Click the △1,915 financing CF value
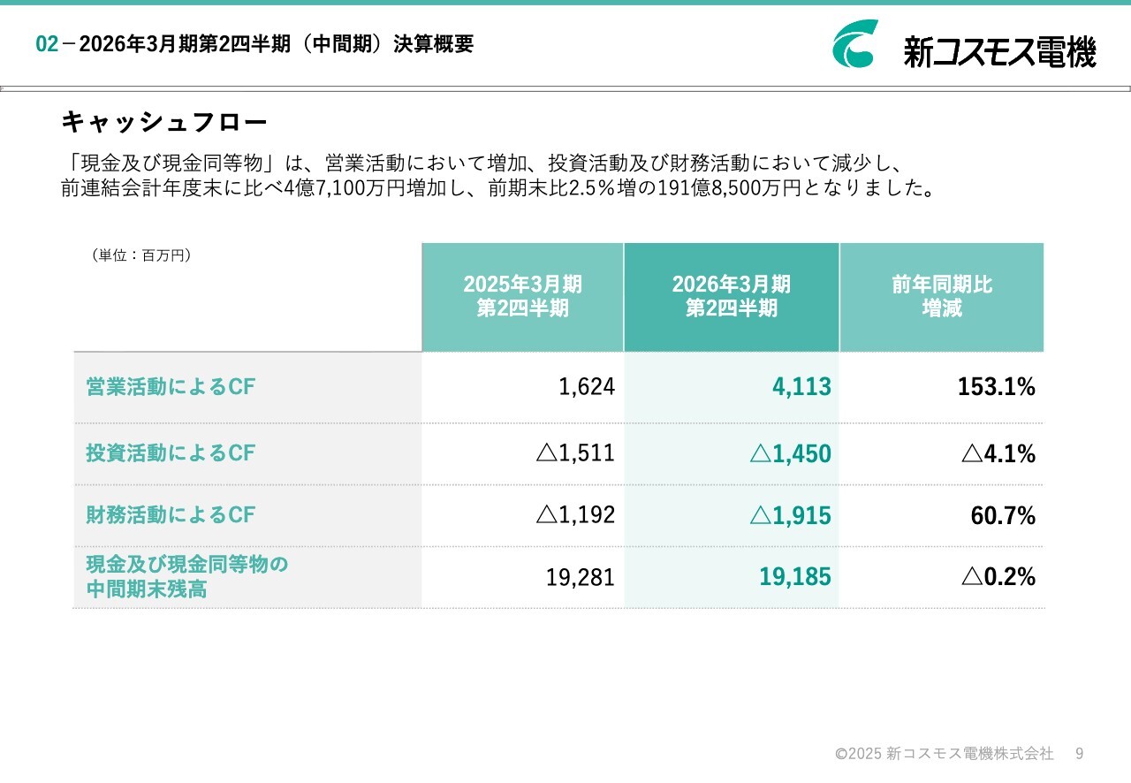Screen dimensions: 1131x783 coord(791,516)
